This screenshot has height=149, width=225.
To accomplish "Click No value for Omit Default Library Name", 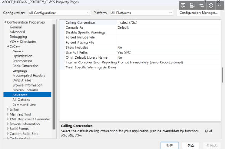I will tap(120, 57).
